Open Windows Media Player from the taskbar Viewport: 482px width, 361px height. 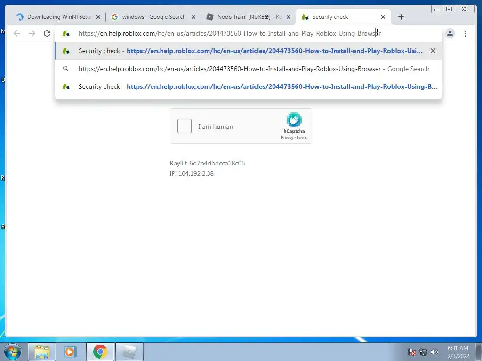[x=71, y=352]
